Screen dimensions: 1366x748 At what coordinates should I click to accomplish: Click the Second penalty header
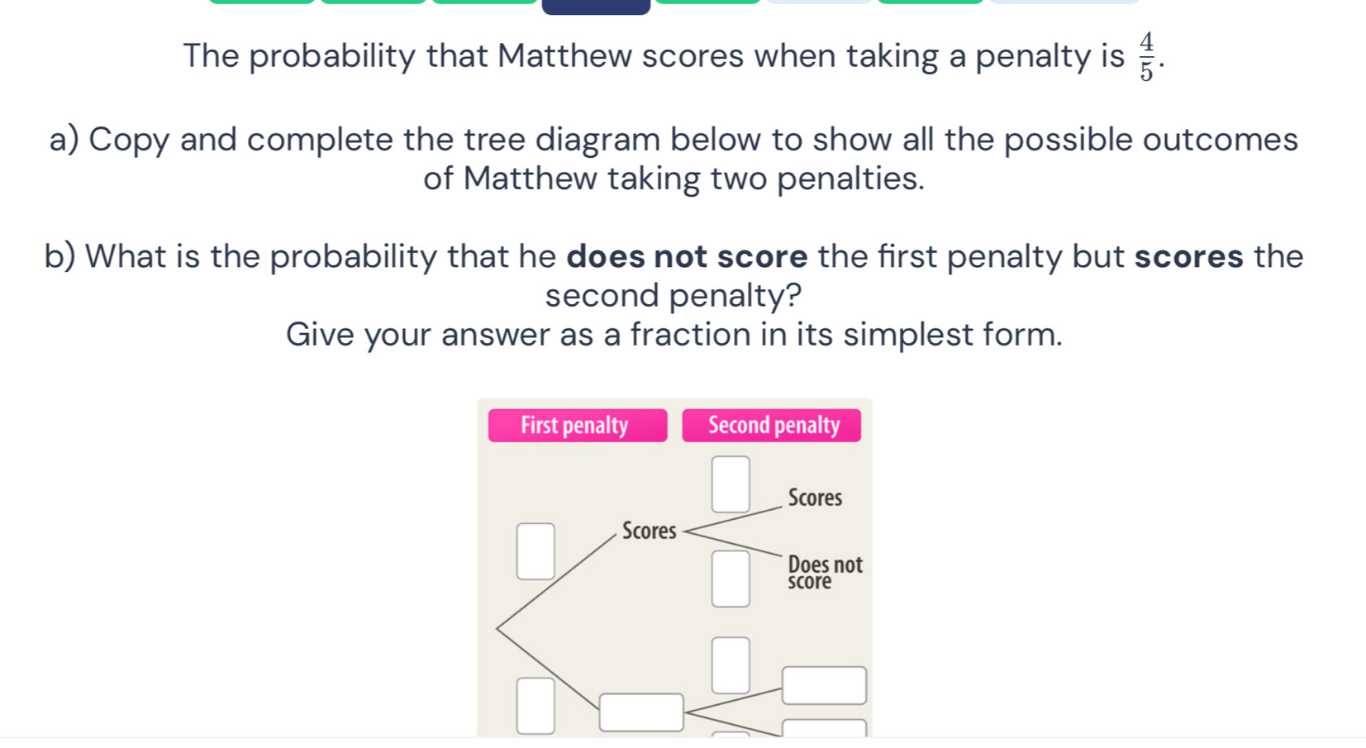[773, 425]
